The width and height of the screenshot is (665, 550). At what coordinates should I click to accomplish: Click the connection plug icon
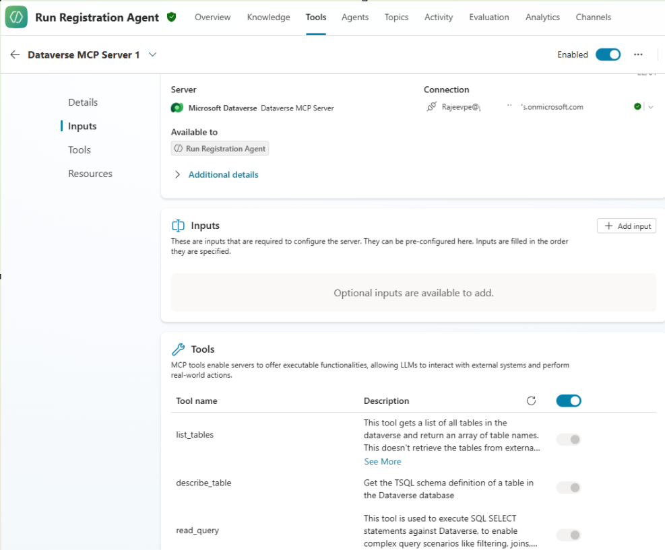point(431,106)
